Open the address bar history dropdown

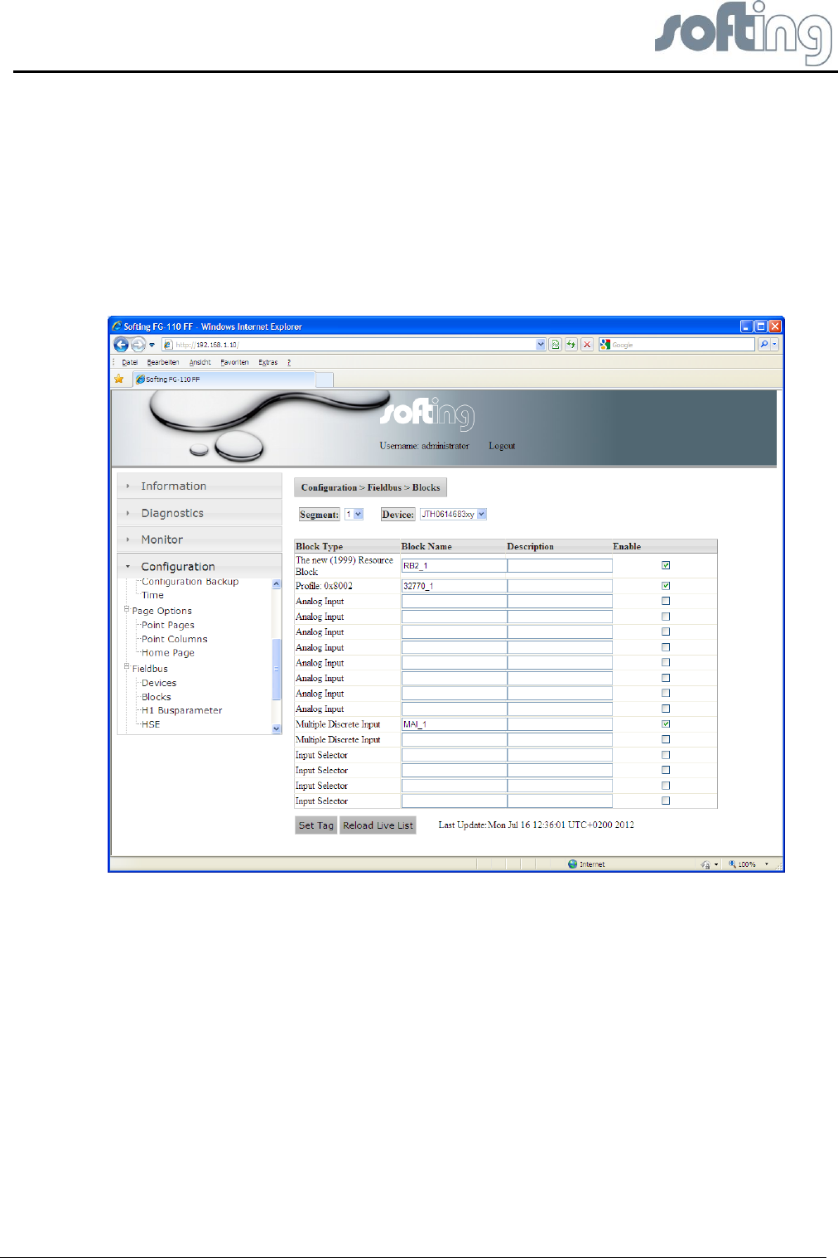click(x=541, y=345)
